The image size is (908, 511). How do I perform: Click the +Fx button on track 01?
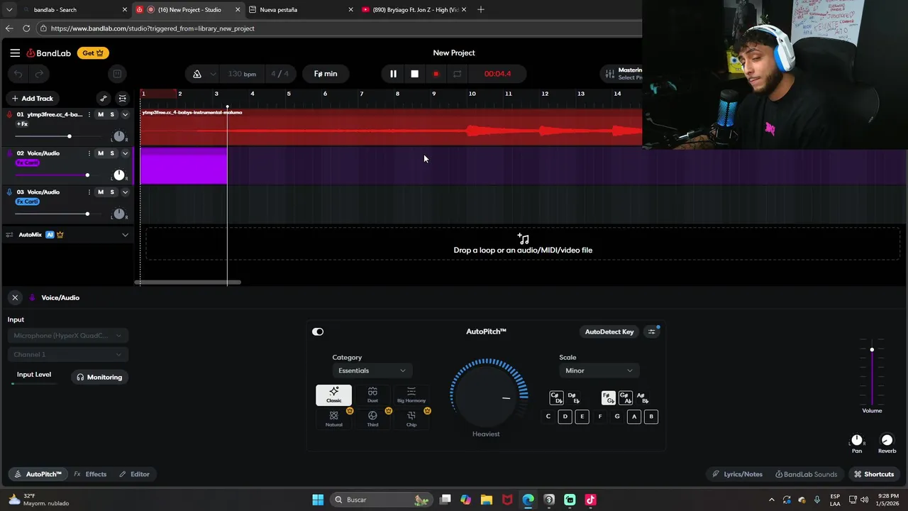[22, 124]
